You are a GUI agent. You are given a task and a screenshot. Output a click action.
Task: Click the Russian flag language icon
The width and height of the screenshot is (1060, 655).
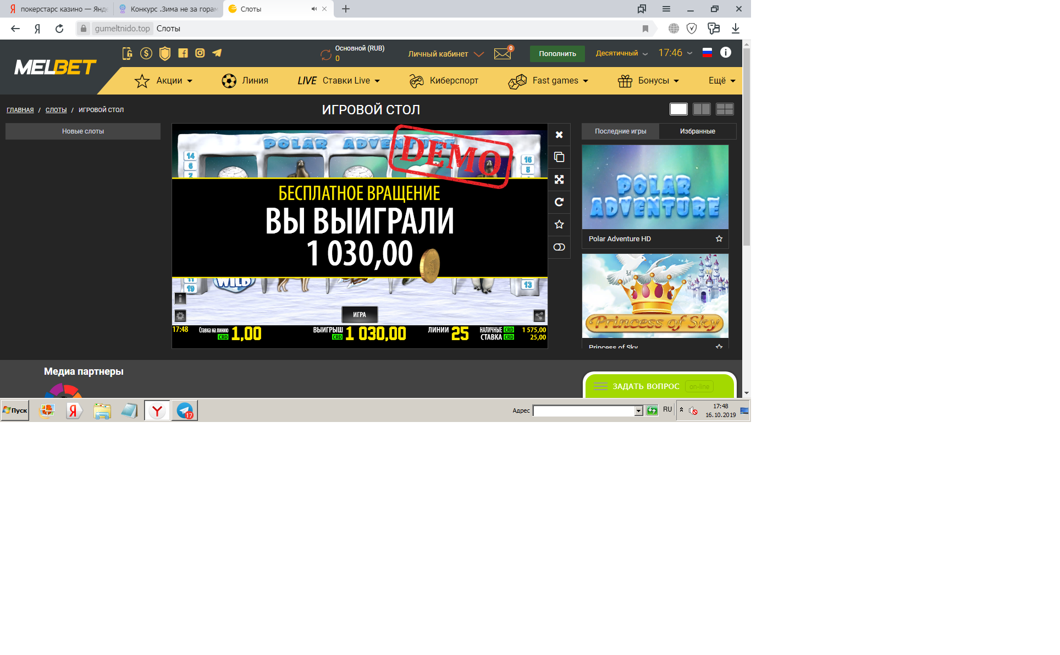click(708, 53)
